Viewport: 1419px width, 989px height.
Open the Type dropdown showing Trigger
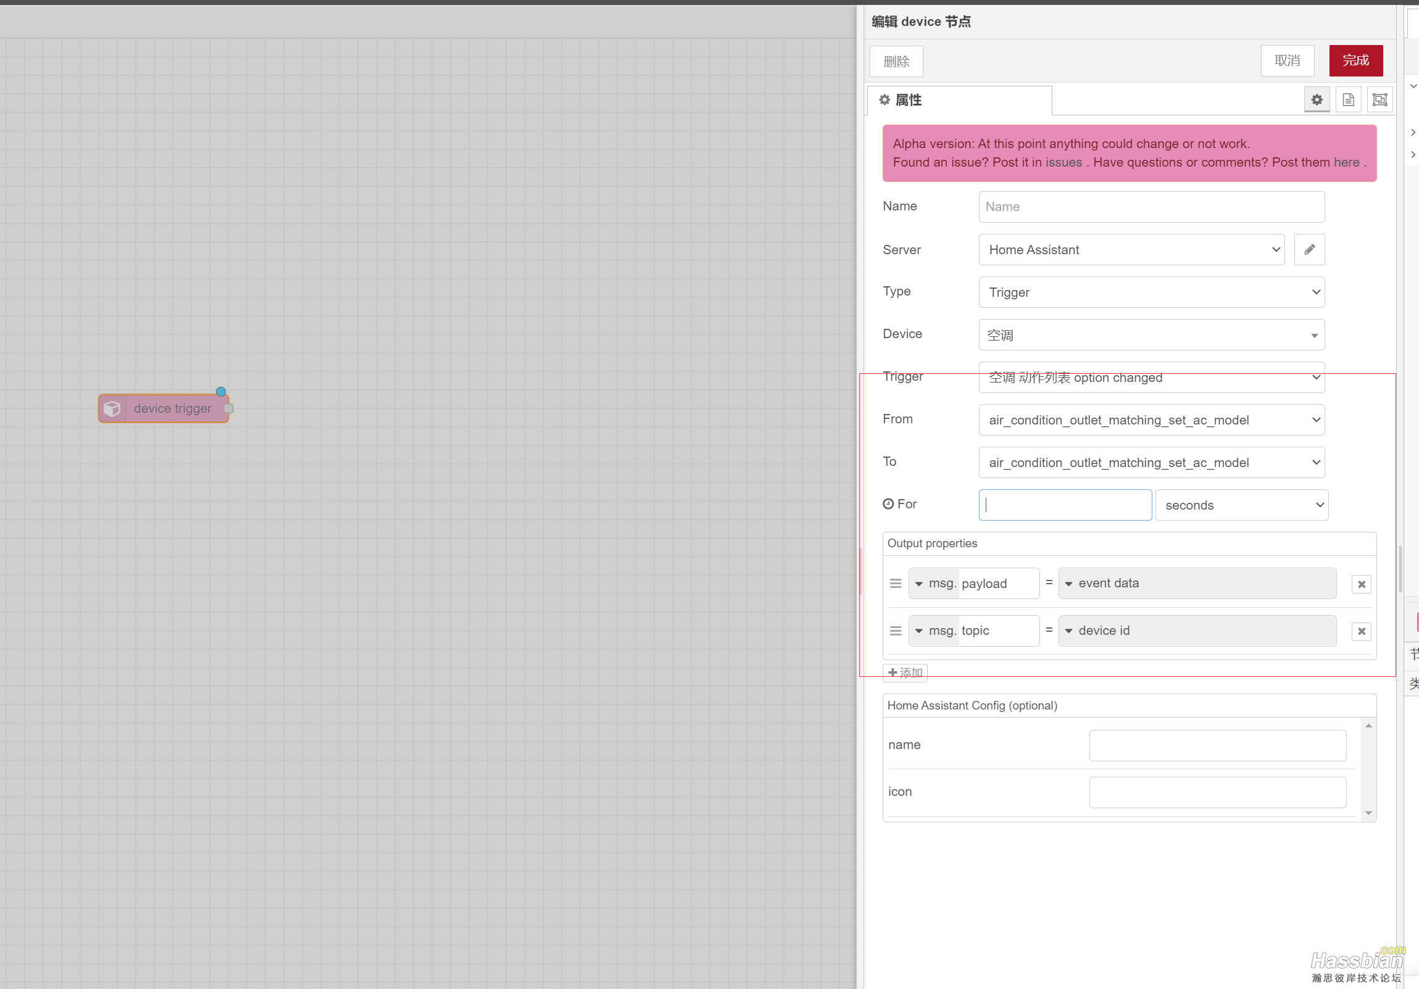click(1151, 292)
